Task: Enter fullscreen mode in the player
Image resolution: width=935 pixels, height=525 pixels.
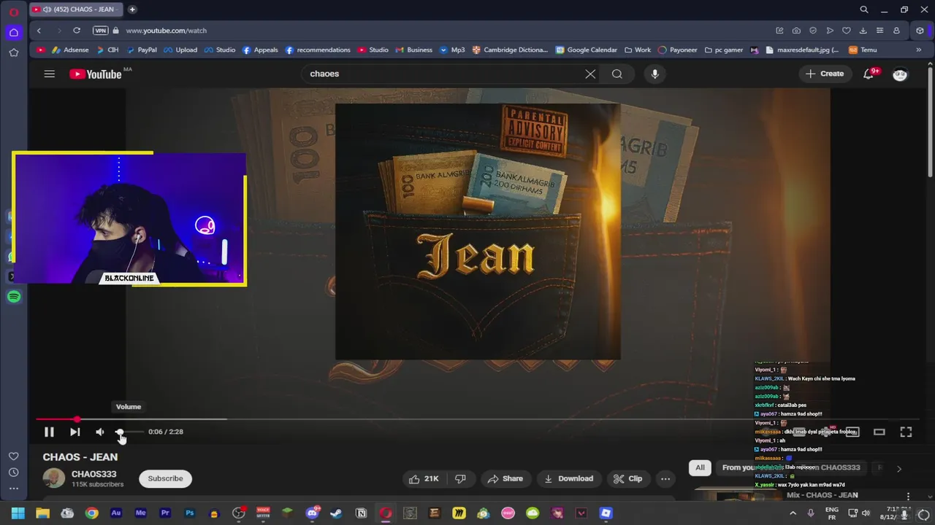Action: pos(906,432)
